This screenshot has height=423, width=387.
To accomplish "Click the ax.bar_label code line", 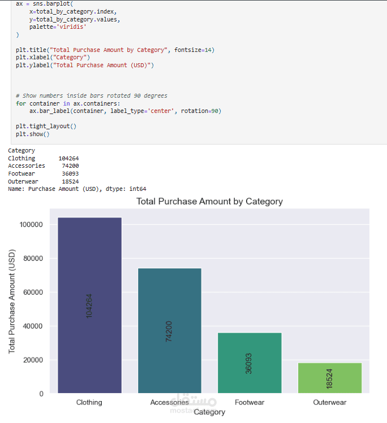I will (126, 111).
